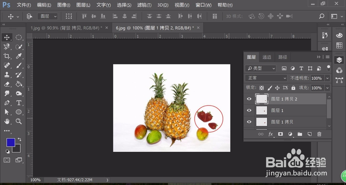Screen dimensions: 346x185
Task: Open the 图像(I) menu
Action: tap(64, 5)
